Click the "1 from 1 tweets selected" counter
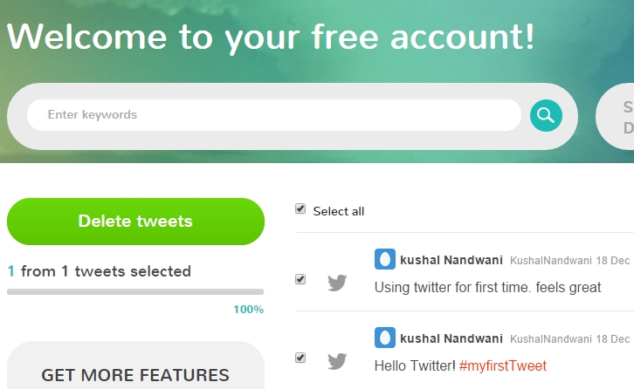634x389 pixels. pos(99,271)
